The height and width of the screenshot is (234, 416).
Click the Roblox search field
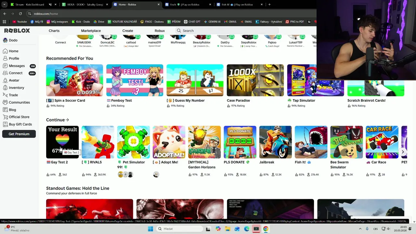227,31
